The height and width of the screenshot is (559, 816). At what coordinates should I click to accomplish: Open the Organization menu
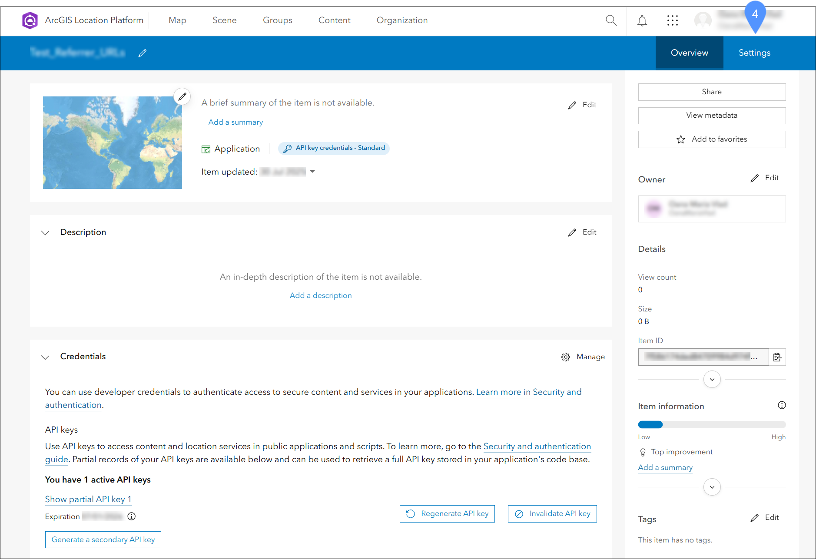pos(402,20)
